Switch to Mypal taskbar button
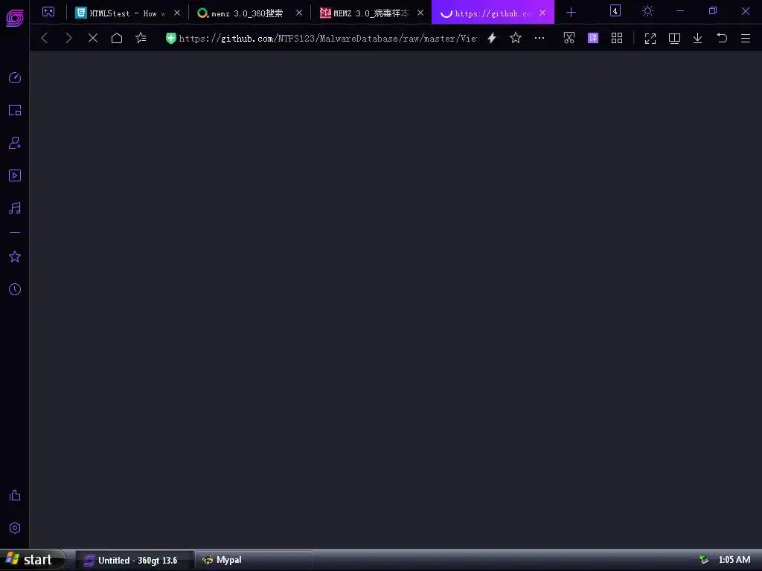The width and height of the screenshot is (762, 571). 254,561
